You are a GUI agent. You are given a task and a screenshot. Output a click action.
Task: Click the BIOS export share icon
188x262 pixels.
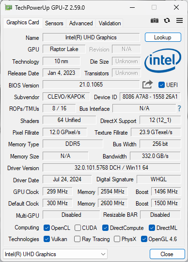pos(147,85)
